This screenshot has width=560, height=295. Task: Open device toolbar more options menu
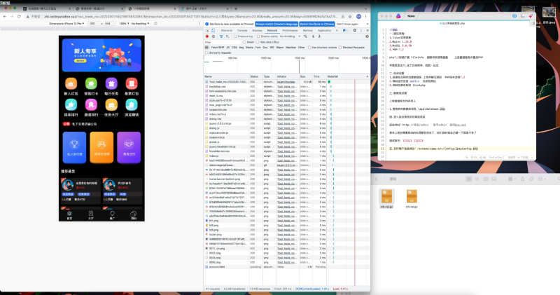(x=199, y=24)
